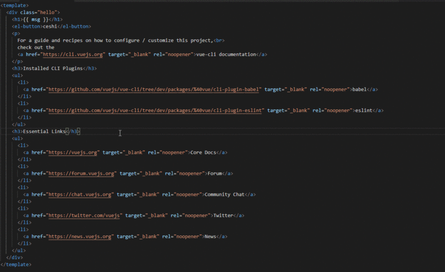This screenshot has height=272, width=445.
Task: Click the 'Twitter' anchor text
Action: [223, 215]
